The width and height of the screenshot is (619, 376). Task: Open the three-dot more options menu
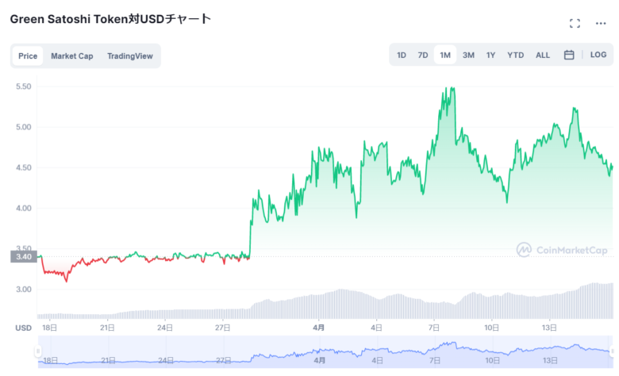[601, 24]
